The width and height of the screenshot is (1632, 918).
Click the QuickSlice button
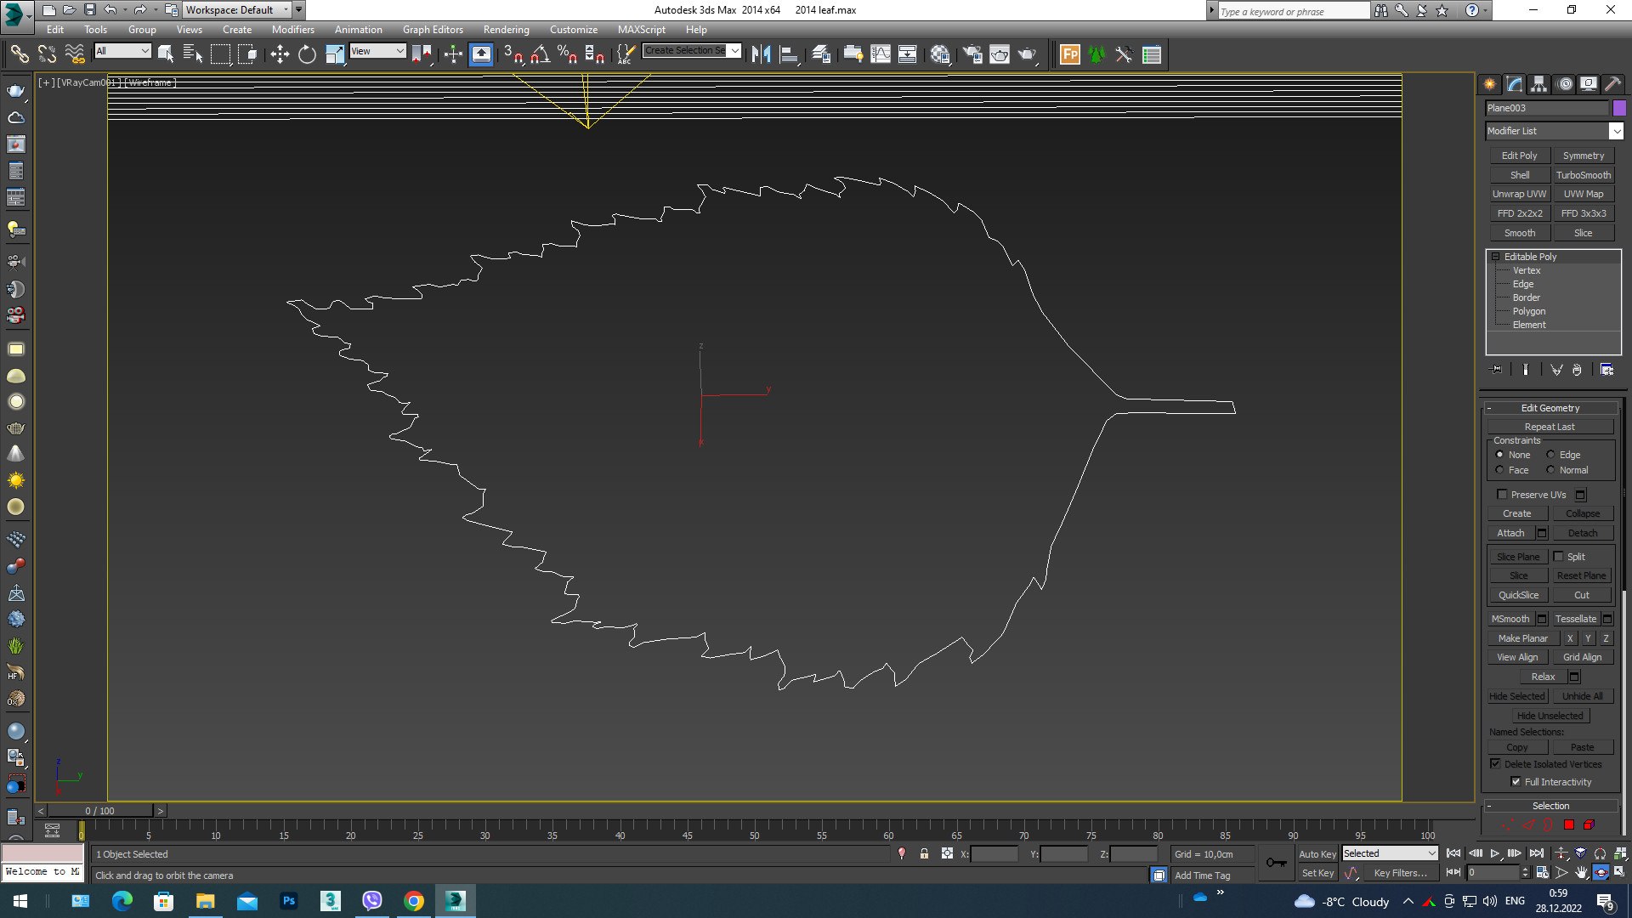pyautogui.click(x=1518, y=595)
